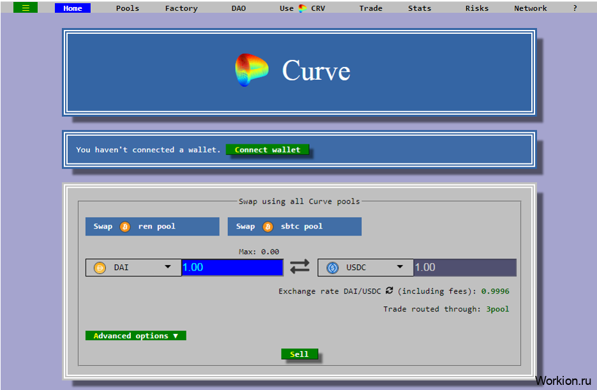
Task: Click 'You haven't connected a wallet.' text
Action: click(148, 149)
